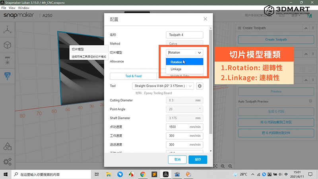Choose Linkage from the dropdown list
Viewport: 318px width, 179px height.
(x=176, y=69)
